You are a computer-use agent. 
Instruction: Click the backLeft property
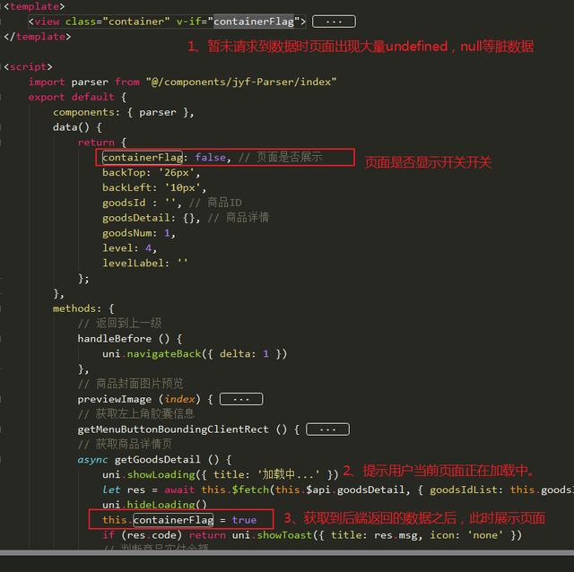(x=126, y=187)
